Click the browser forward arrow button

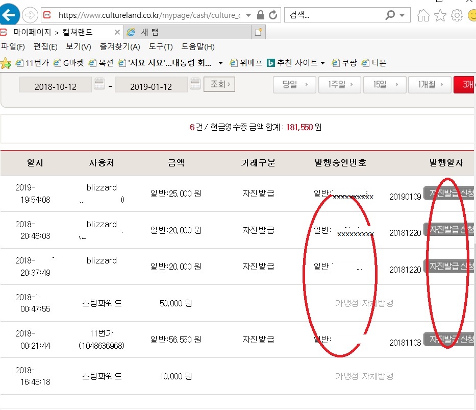click(x=30, y=15)
